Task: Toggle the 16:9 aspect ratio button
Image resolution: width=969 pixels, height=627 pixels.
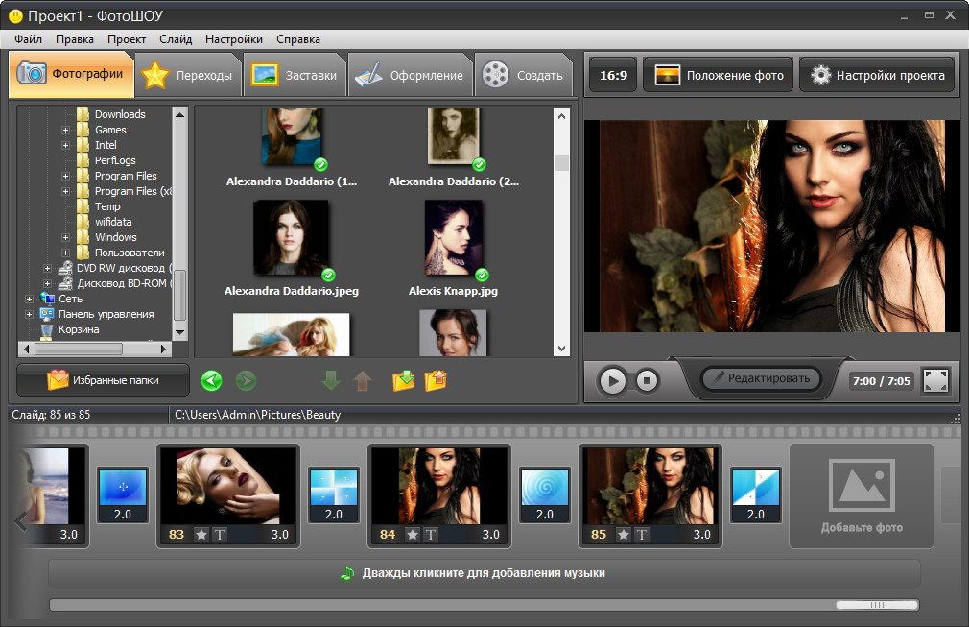Action: [x=613, y=76]
